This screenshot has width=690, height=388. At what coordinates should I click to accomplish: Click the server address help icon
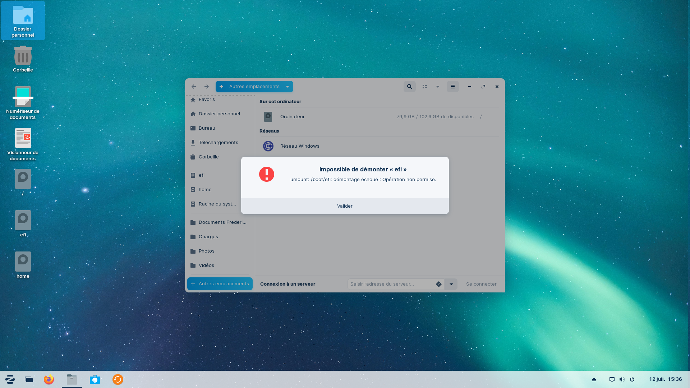point(439,284)
